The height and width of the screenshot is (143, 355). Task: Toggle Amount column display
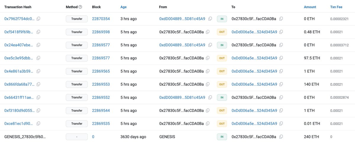tap(310, 7)
